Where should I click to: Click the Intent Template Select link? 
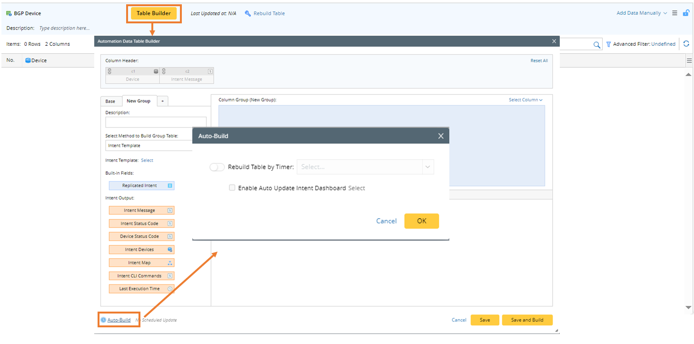point(147,161)
